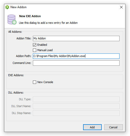Click the Enabled label text
This screenshot has width=130, height=136.
42,45
